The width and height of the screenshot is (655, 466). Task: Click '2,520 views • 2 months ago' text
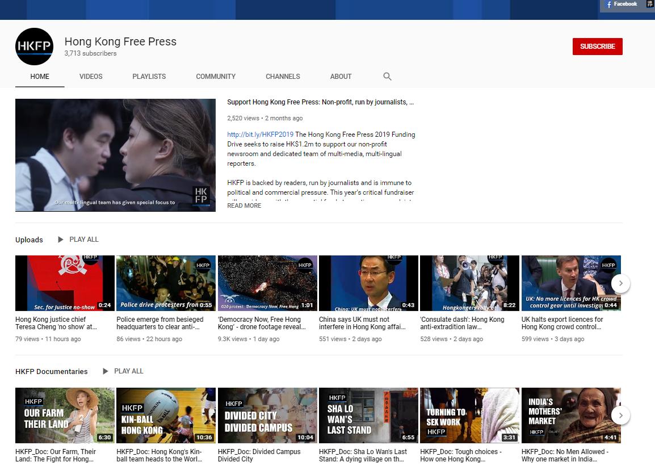tap(265, 118)
